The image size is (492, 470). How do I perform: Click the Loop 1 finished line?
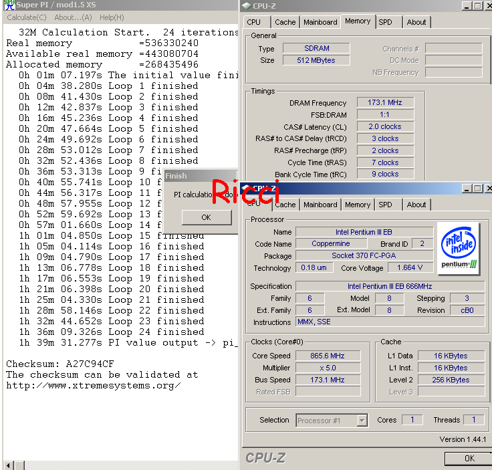click(108, 86)
